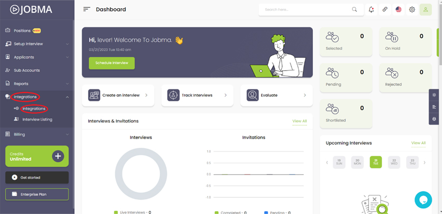Click the Billing sidebar icon
Viewport: 442px width, 214px height.
tap(8, 134)
